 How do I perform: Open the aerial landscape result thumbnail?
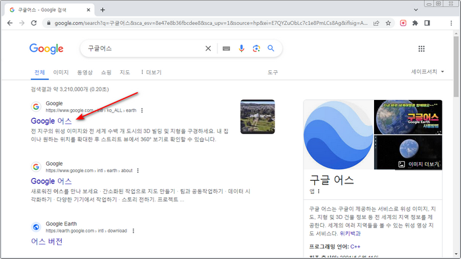(258, 117)
